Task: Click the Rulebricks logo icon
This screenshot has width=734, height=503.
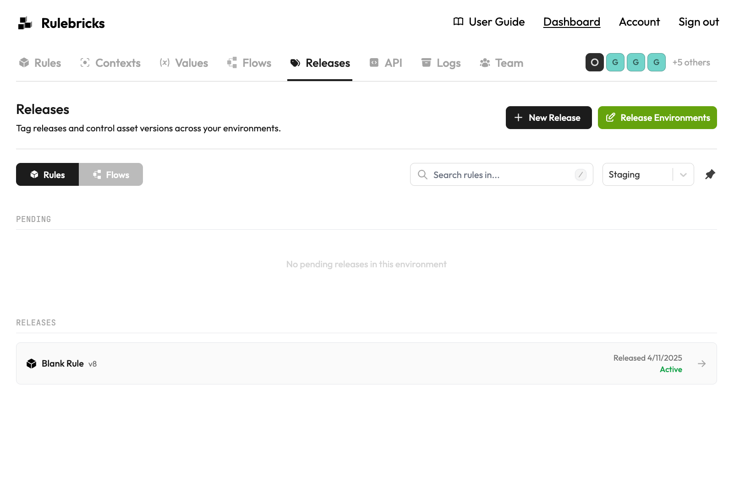Action: coord(24,22)
